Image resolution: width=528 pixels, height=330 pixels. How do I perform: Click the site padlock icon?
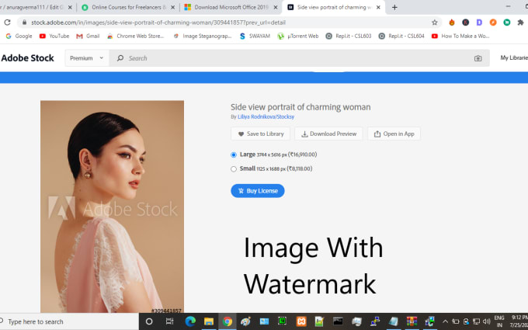[x=24, y=23]
